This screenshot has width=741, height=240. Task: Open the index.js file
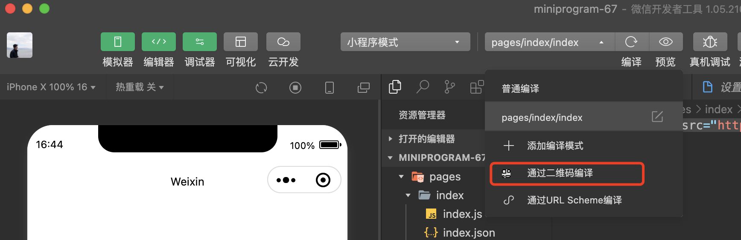point(453,214)
